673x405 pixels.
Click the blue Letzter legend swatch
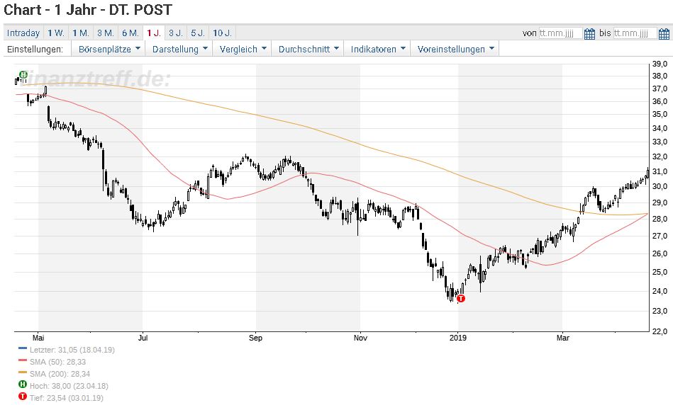pos(23,349)
